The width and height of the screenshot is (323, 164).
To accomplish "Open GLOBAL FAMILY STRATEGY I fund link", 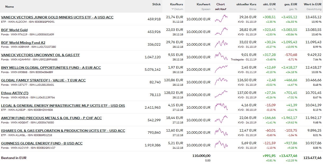I will point(43,80).
